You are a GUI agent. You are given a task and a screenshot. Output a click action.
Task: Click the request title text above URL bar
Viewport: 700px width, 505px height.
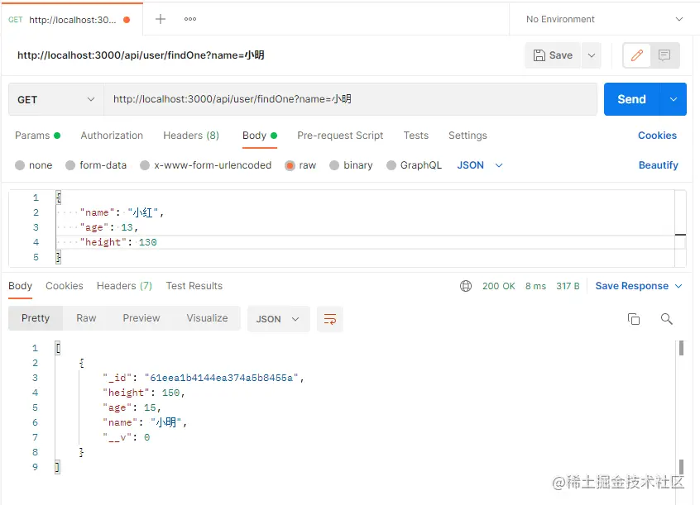pyautogui.click(x=141, y=55)
